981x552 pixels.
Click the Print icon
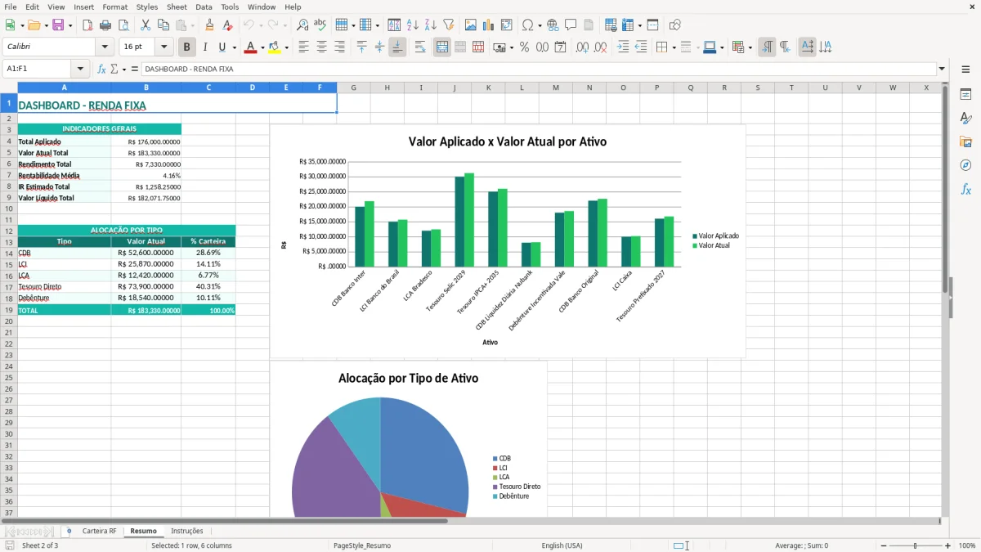tap(105, 25)
